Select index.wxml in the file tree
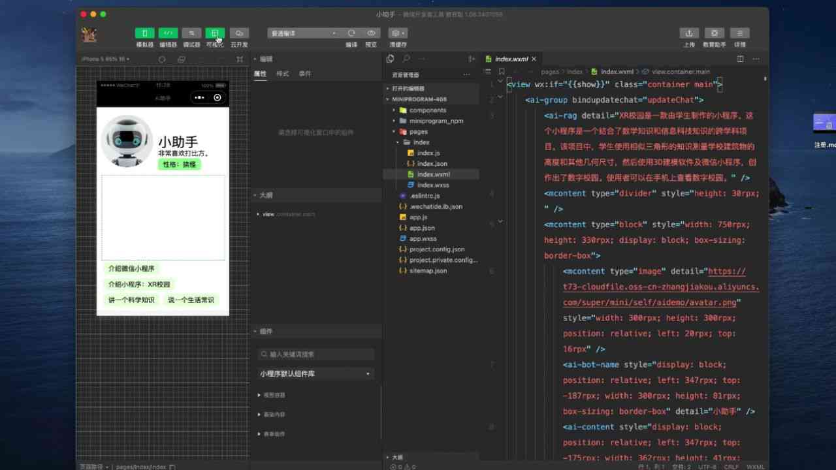The width and height of the screenshot is (836, 470). [x=431, y=174]
